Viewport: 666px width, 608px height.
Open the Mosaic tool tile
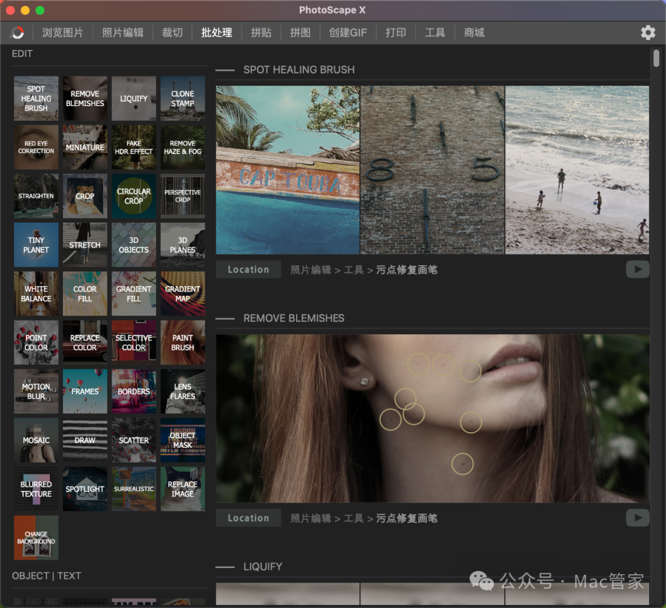tap(36, 440)
